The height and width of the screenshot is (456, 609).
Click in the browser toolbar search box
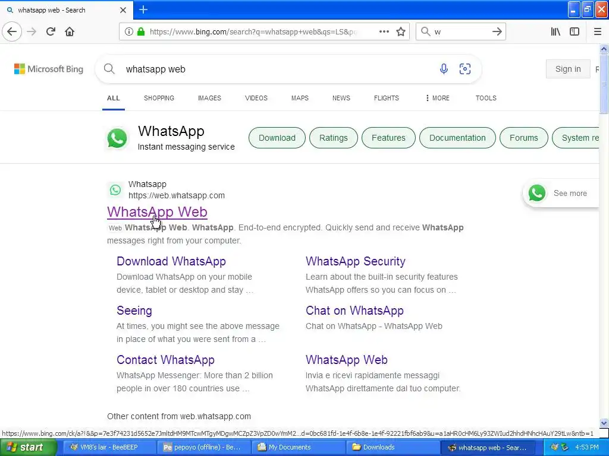click(x=460, y=31)
